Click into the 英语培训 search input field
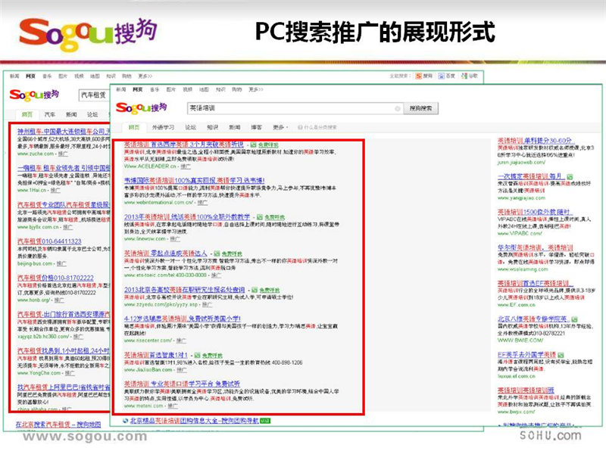 [x=295, y=108]
